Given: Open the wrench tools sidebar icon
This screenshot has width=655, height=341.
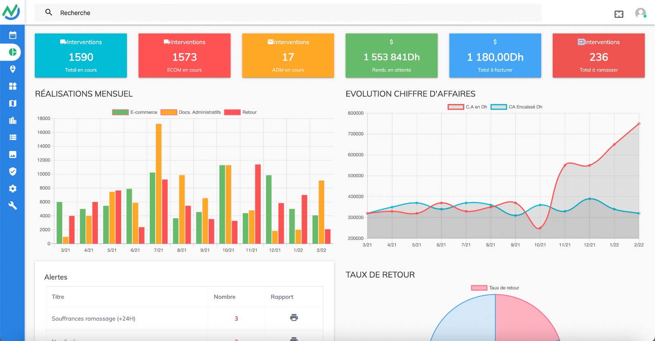Looking at the screenshot, I should pyautogui.click(x=13, y=206).
